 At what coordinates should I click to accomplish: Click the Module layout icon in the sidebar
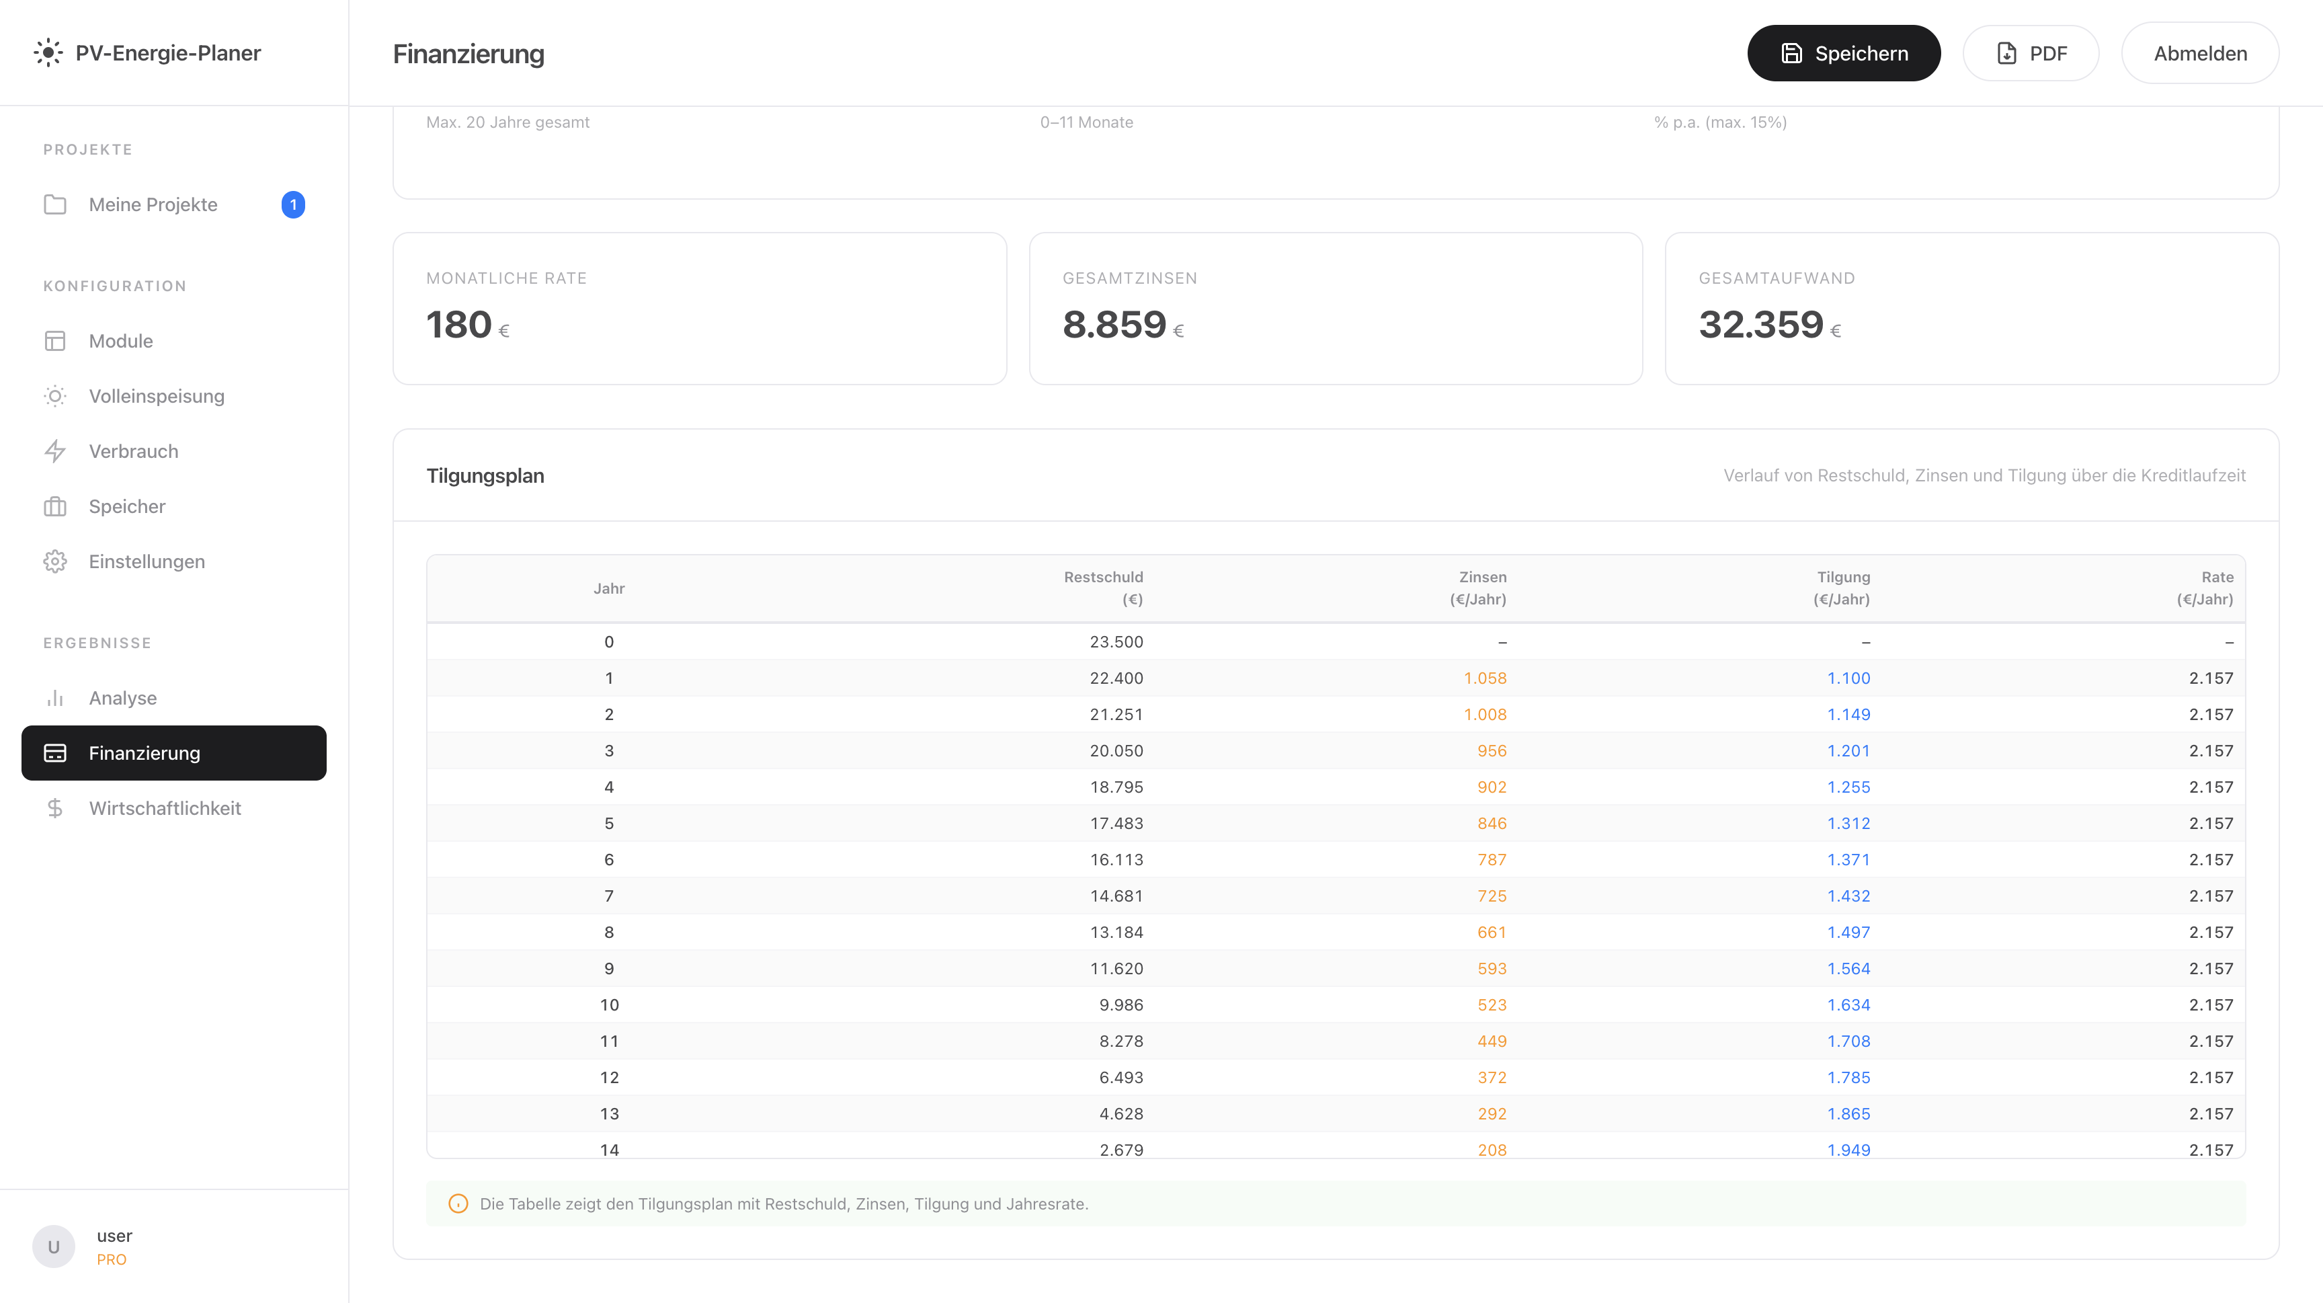pos(55,341)
